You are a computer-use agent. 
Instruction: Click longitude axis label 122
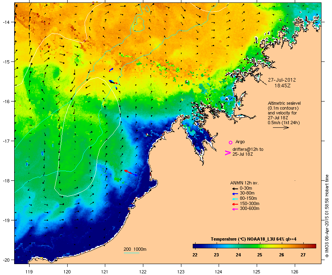[143, 272]
